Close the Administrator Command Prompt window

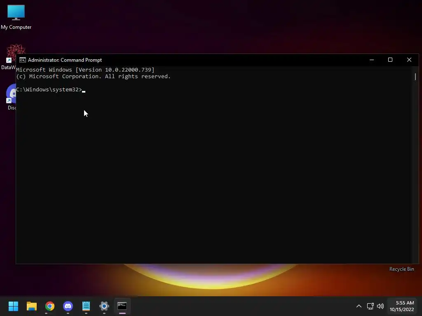point(409,60)
